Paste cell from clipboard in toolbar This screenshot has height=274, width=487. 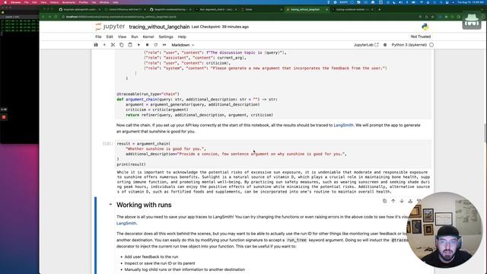(x=130, y=45)
